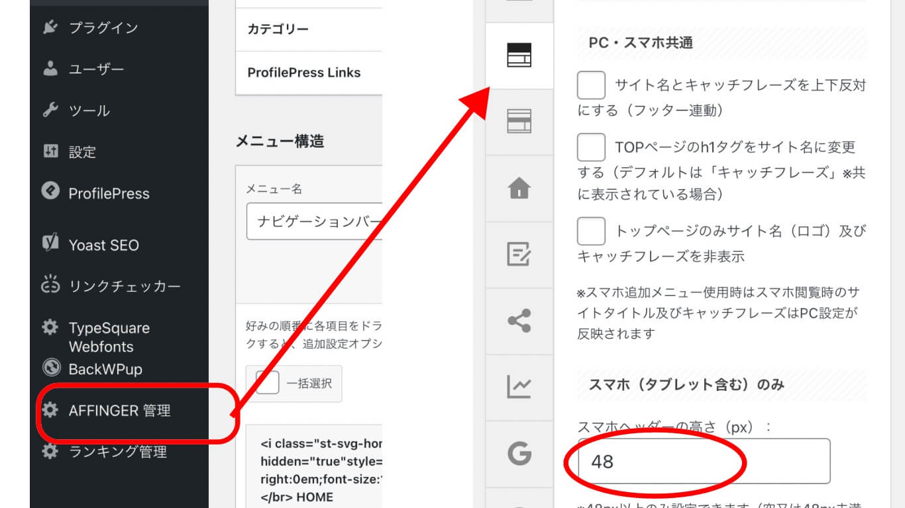Check トップページのみサイト名非表示 option
905x508 pixels.
[x=591, y=231]
